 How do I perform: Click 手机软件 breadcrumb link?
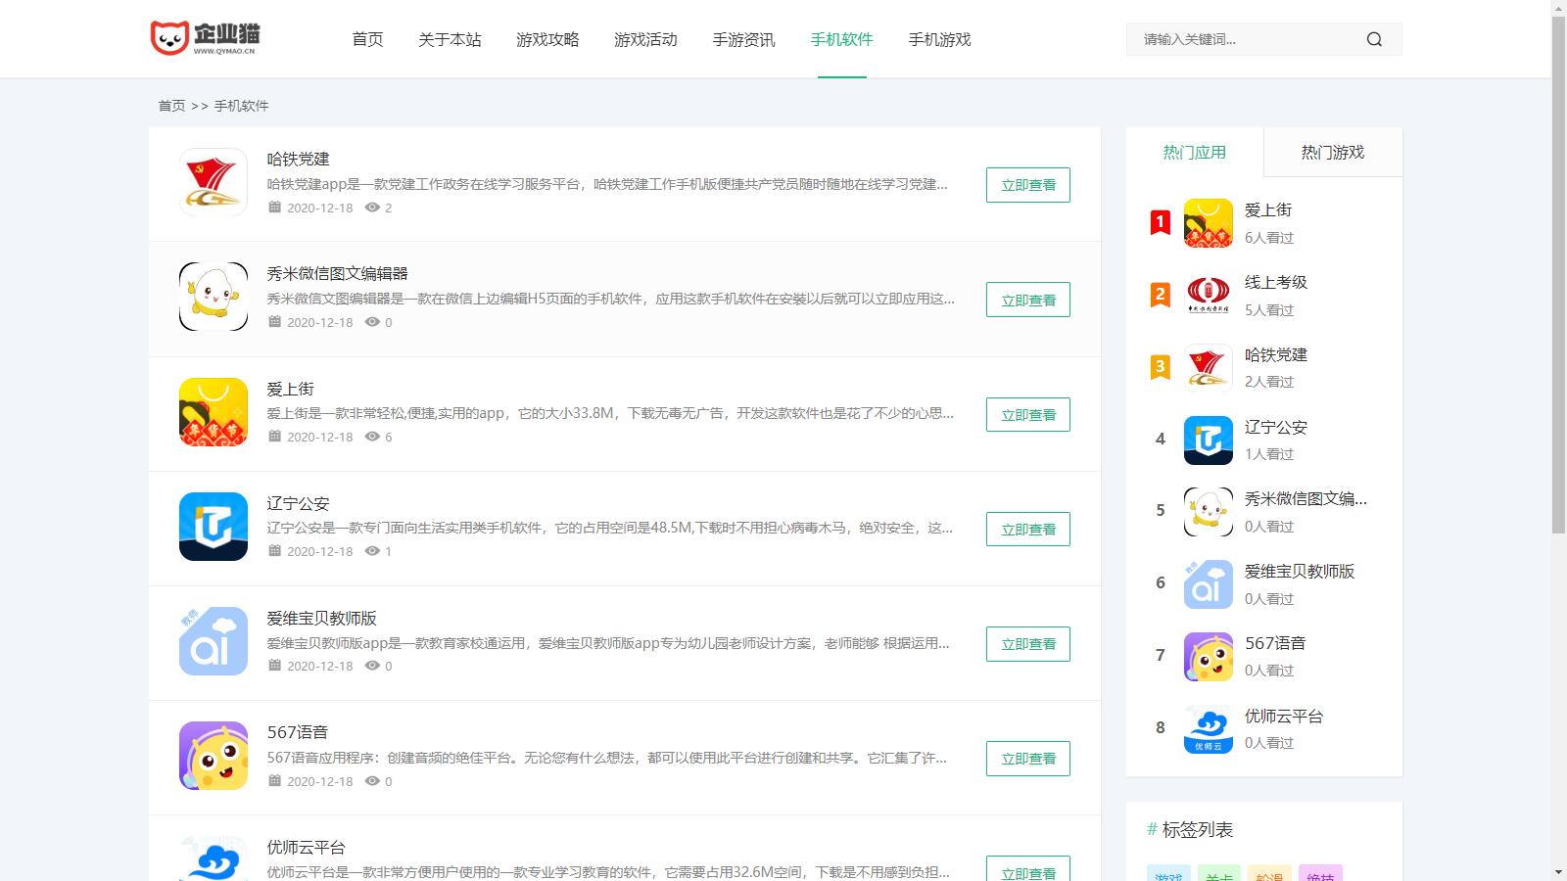241,106
